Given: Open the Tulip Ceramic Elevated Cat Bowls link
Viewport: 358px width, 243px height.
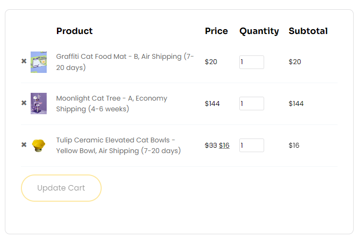Looking at the screenshot, I should 119,145.
